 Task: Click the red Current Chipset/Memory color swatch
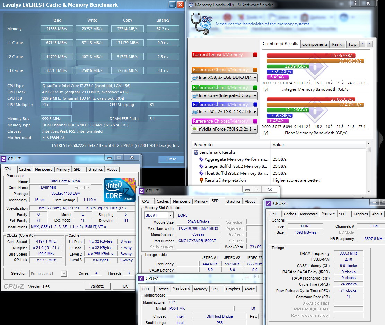255,55
